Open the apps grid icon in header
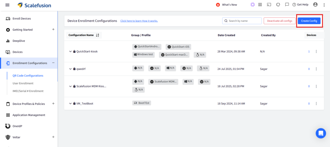 pyautogui.click(x=260, y=5)
